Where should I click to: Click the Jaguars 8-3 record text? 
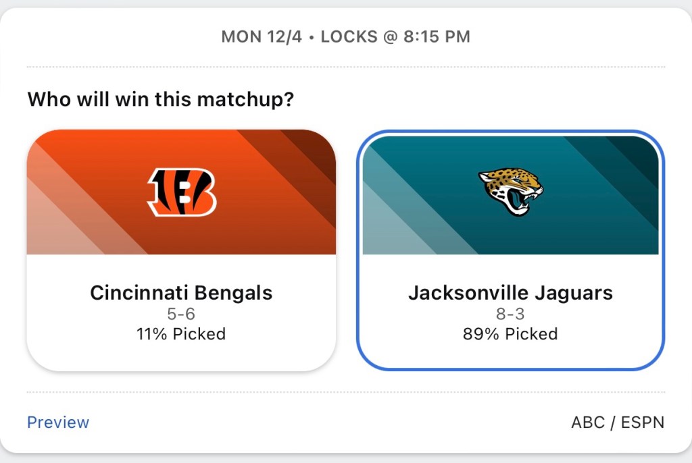click(x=510, y=314)
